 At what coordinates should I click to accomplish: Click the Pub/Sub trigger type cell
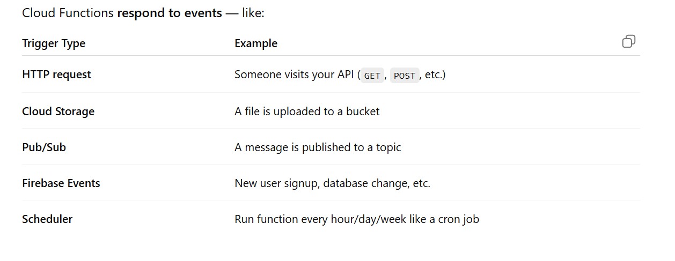(x=44, y=147)
